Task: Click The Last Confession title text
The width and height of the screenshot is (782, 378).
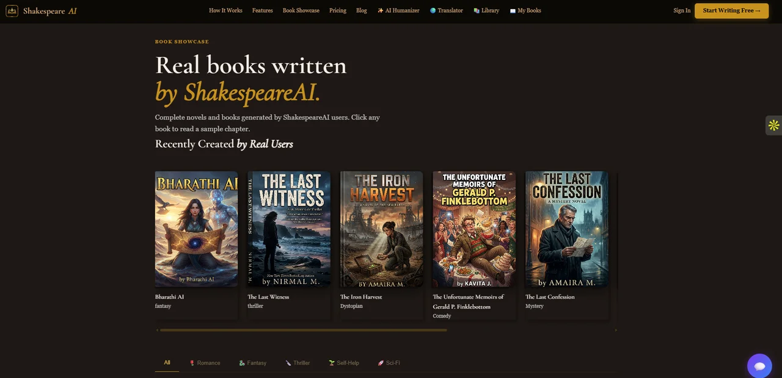Action: click(x=550, y=297)
